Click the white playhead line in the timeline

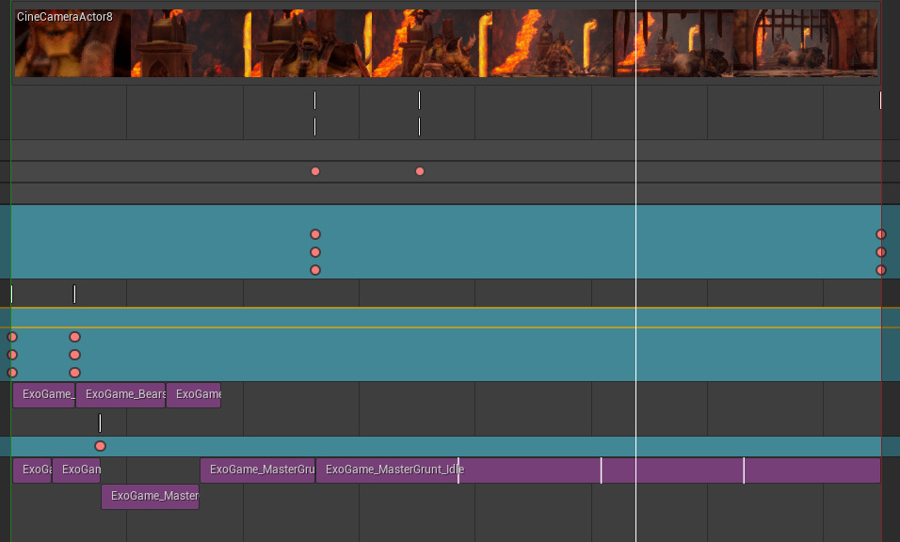636,282
